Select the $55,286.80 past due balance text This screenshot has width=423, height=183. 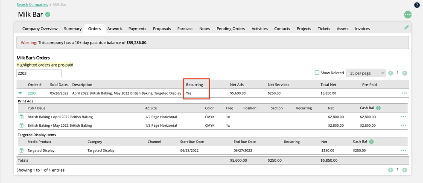[x=137, y=43]
